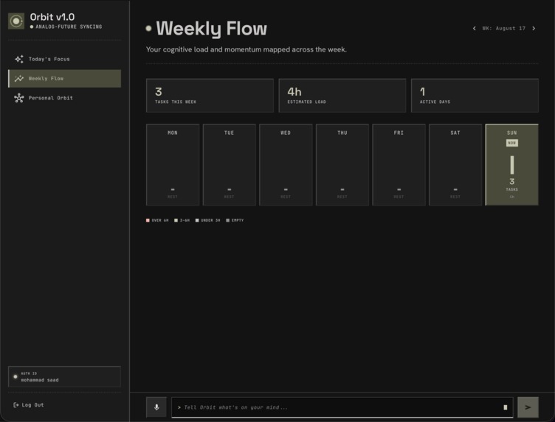This screenshot has width=555, height=422.
Task: Click the Log Out link
Action: coord(29,405)
